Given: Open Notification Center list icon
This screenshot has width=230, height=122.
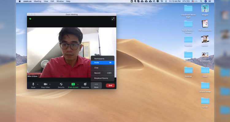Looking at the screenshot, I should [x=210, y=1].
